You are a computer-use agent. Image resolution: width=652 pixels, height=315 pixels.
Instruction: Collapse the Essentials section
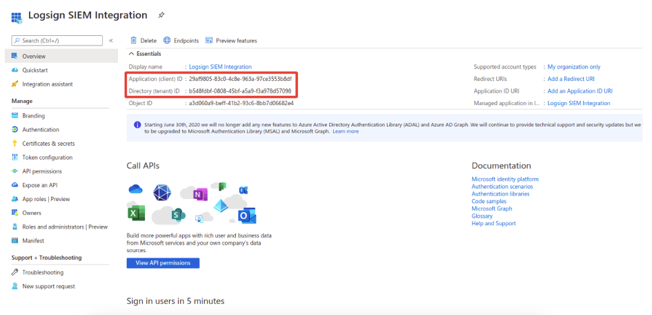click(145, 54)
